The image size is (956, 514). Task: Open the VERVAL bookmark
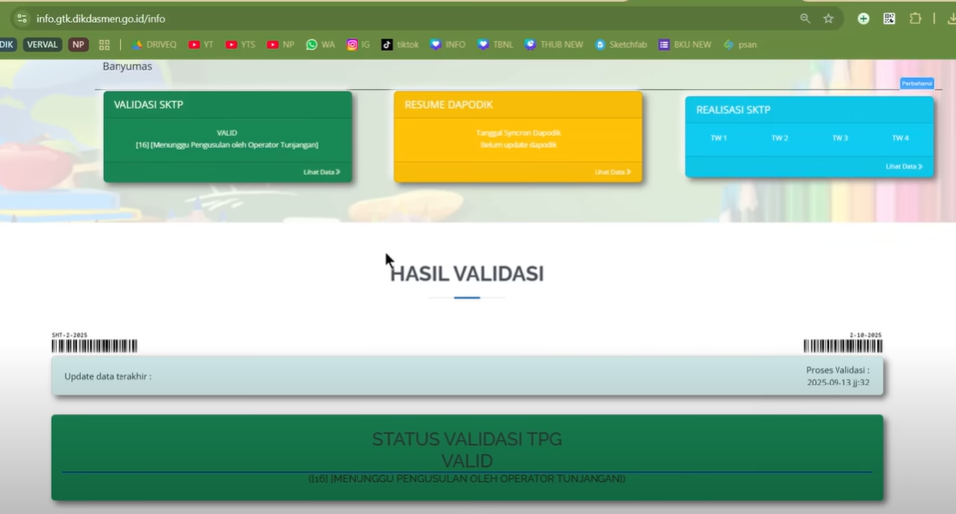[x=42, y=45]
